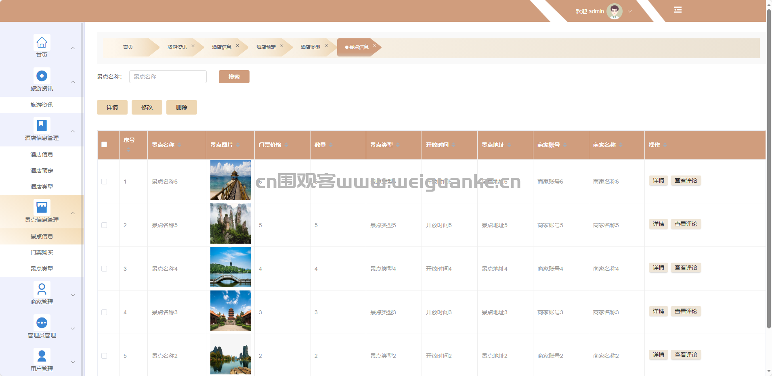Click the scenic spot management store icon
Viewport: 772px width, 376px height.
pyautogui.click(x=42, y=207)
